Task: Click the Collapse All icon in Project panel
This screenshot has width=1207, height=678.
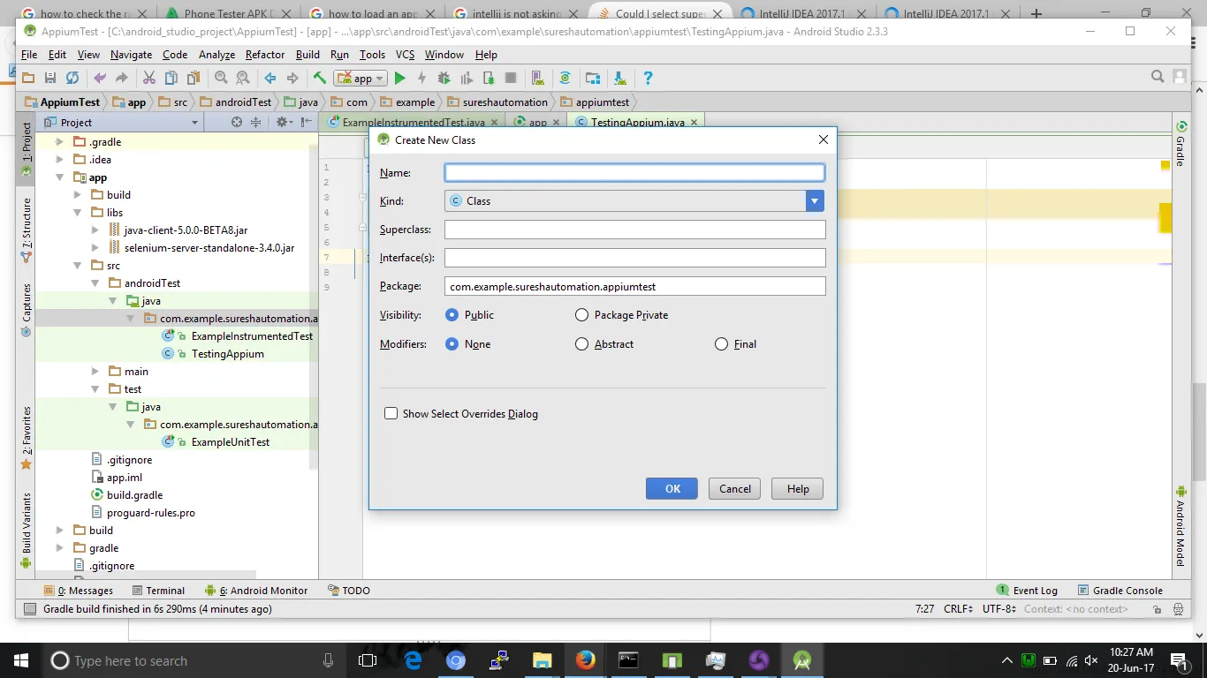Action: 256,122
